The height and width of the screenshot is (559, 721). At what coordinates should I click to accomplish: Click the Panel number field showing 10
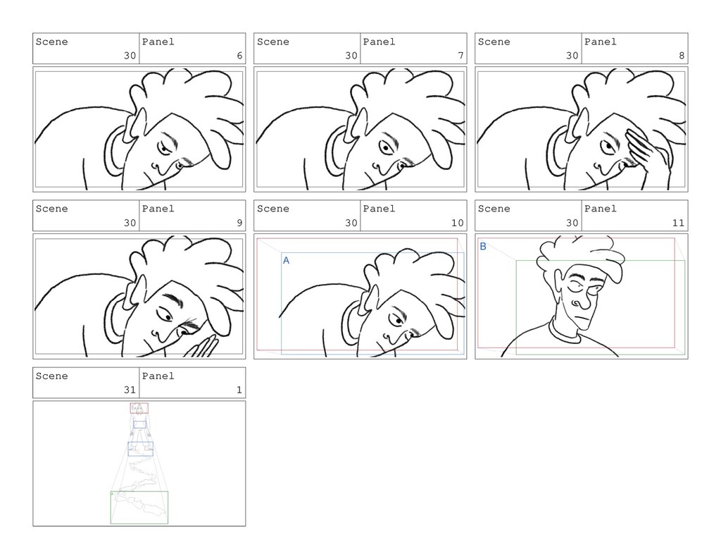(413, 216)
